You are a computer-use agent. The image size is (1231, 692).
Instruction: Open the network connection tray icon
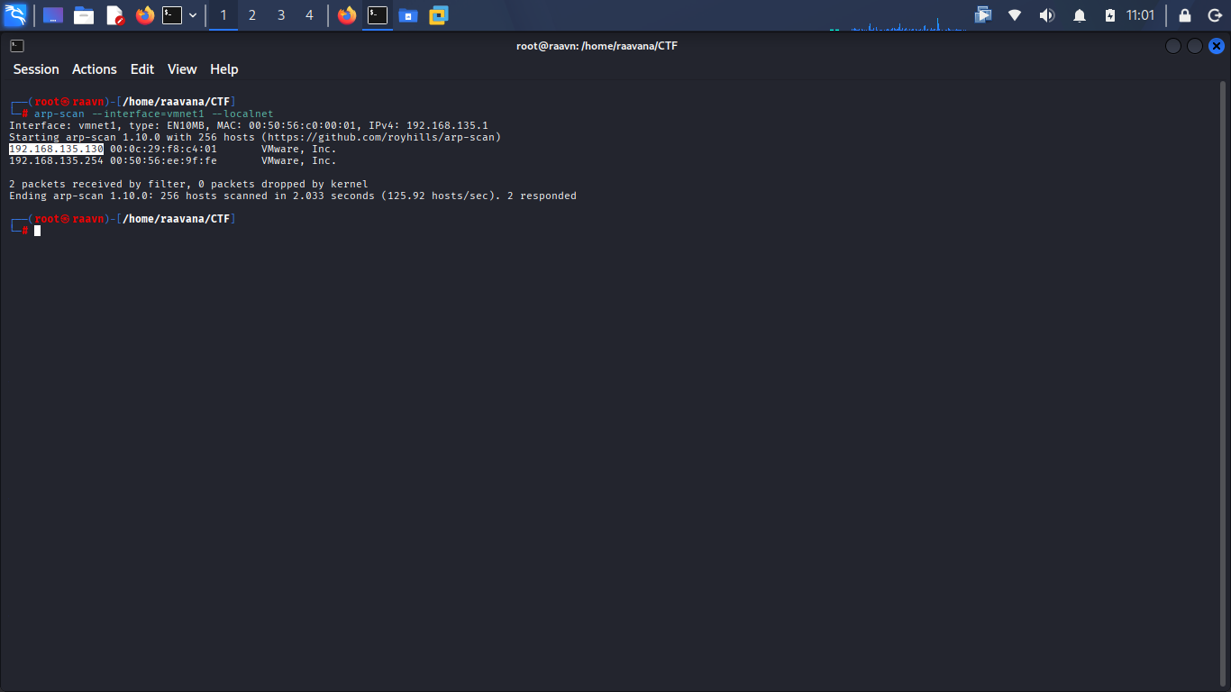click(1015, 15)
